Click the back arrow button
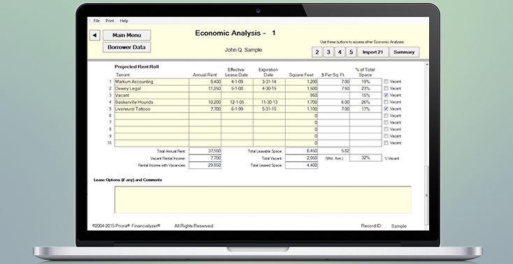This screenshot has height=264, width=513. 95,36
